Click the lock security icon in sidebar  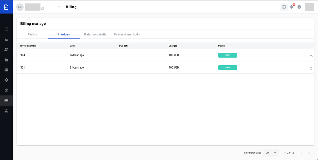6,60
